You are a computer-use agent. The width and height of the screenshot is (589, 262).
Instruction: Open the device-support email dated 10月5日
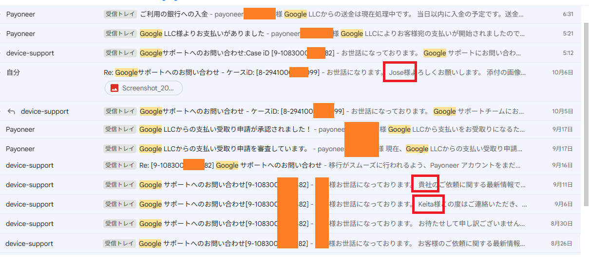pos(290,111)
